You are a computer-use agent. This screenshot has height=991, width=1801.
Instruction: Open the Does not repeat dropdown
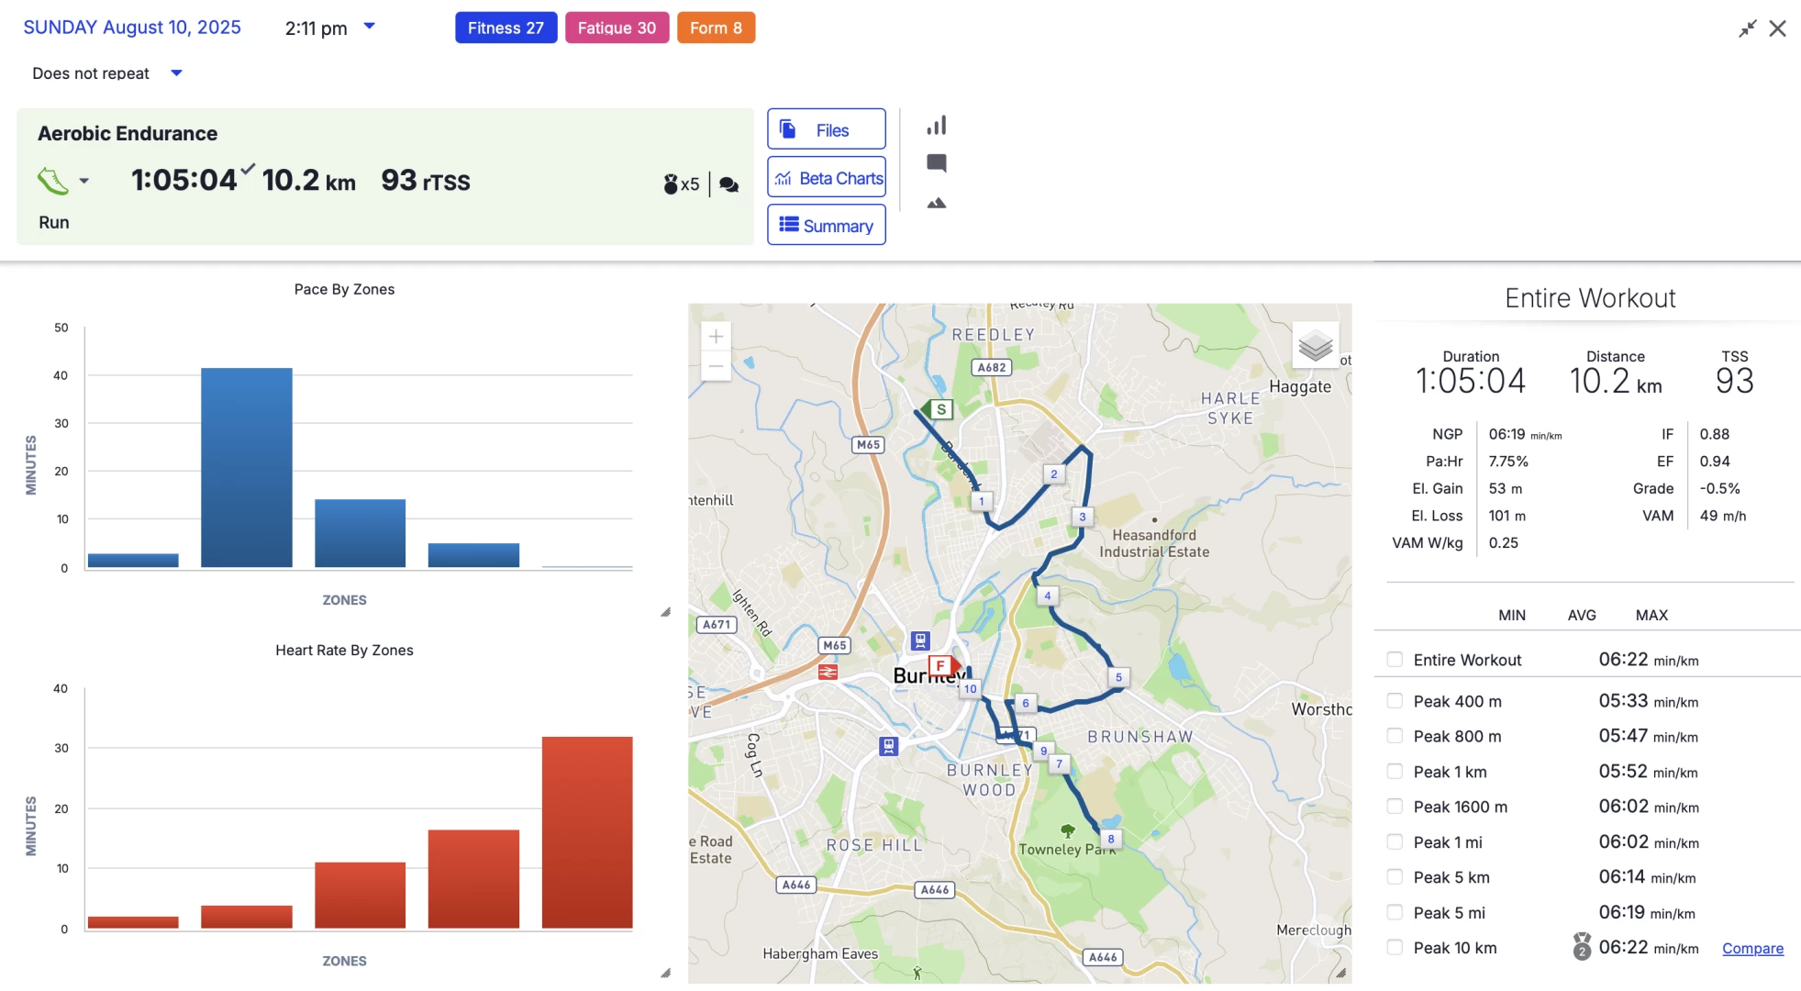pos(176,73)
